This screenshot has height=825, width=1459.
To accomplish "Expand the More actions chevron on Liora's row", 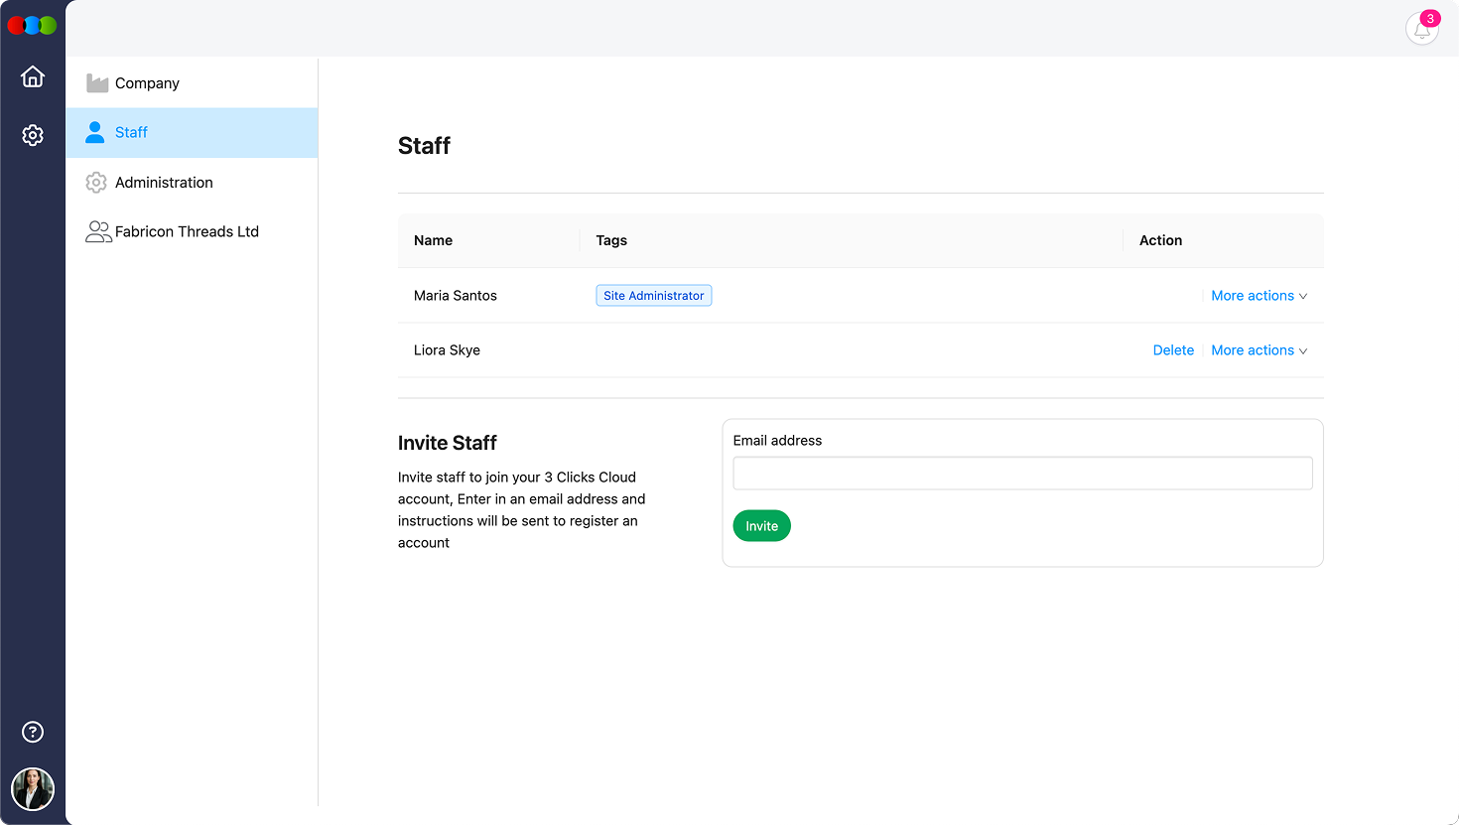I will [x=1303, y=350].
